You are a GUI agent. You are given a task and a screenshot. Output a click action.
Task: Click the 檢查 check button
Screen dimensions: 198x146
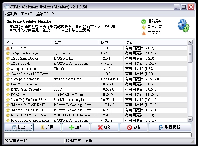[19, 127]
